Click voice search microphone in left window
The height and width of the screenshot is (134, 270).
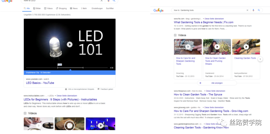108,1
